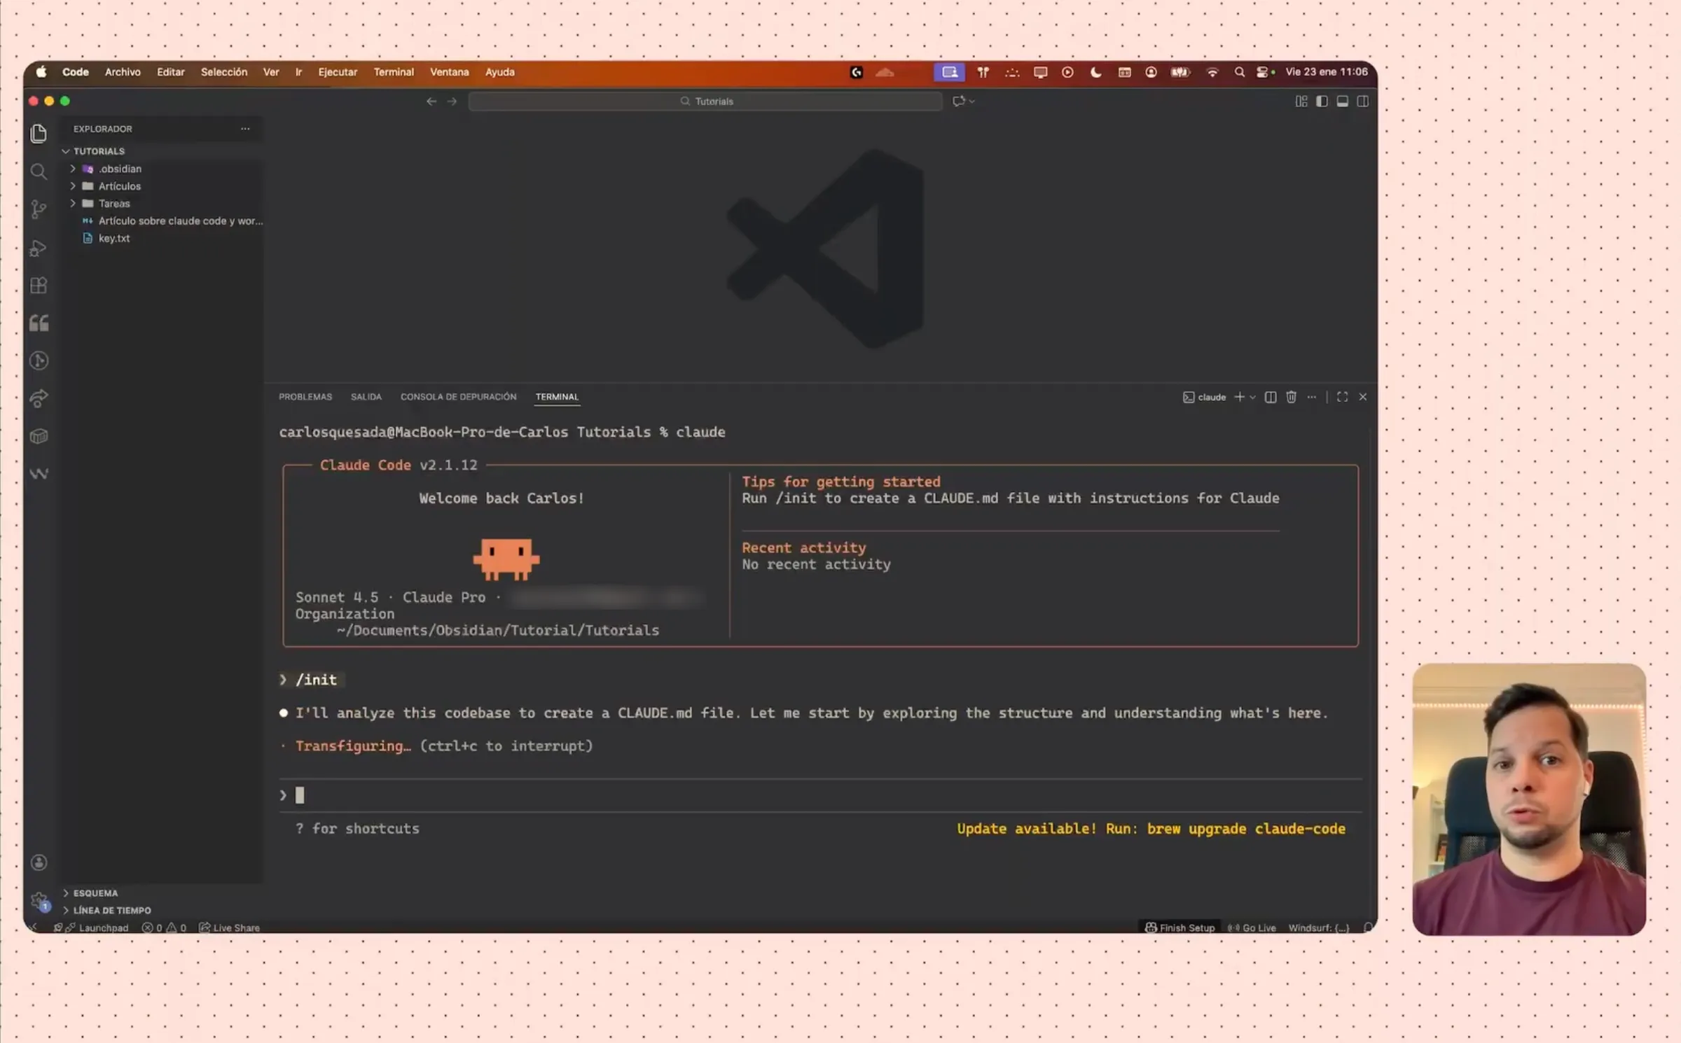Open the new terminal profile dropdown arrow
1681x1043 pixels.
[x=1252, y=397]
